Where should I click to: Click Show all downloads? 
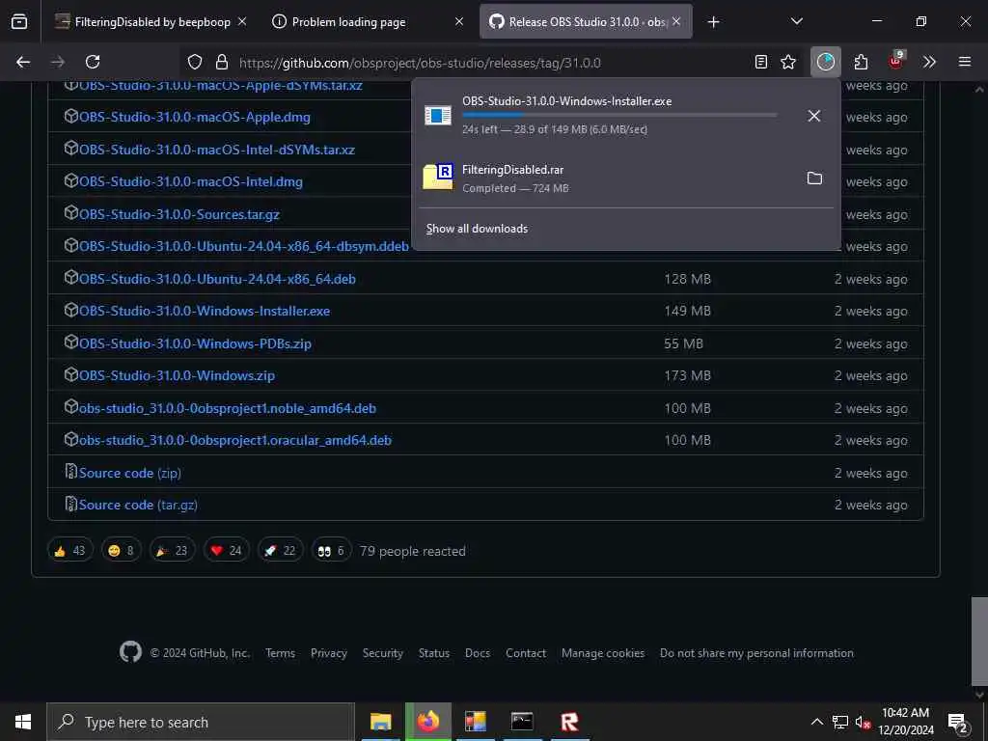[x=477, y=229]
